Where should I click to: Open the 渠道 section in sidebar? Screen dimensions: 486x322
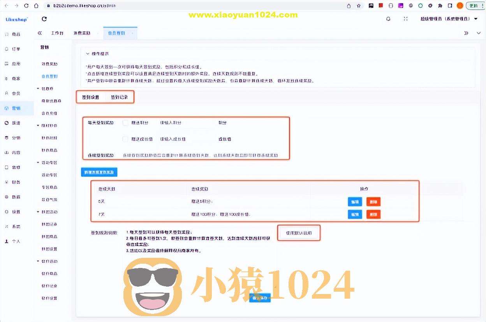click(16, 122)
